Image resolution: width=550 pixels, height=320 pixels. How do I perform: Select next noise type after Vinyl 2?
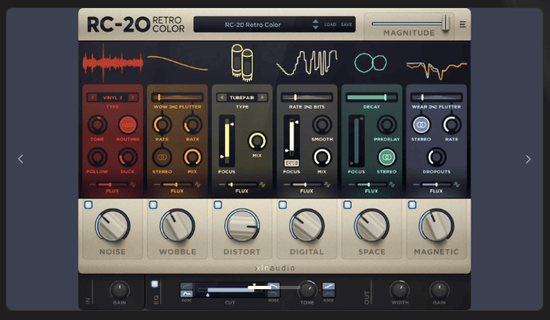pyautogui.click(x=132, y=97)
